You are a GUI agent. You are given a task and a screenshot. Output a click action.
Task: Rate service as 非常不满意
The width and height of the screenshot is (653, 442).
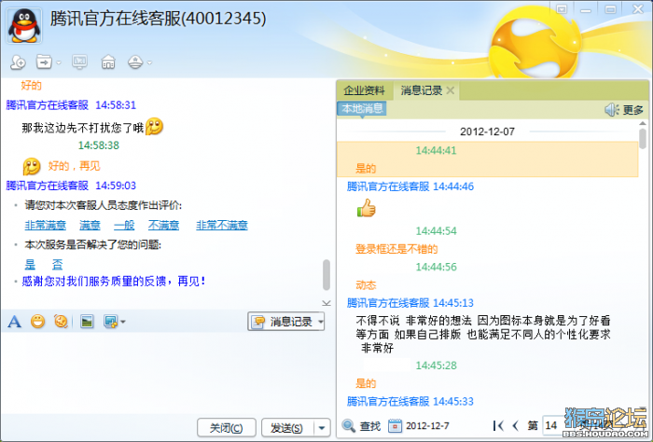222,225
